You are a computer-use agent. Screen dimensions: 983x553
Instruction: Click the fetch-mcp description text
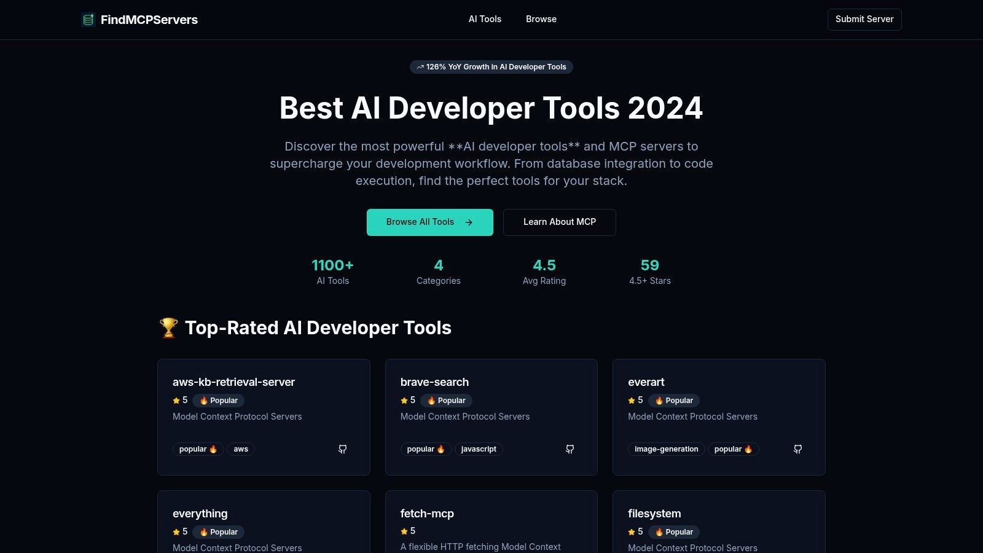480,547
